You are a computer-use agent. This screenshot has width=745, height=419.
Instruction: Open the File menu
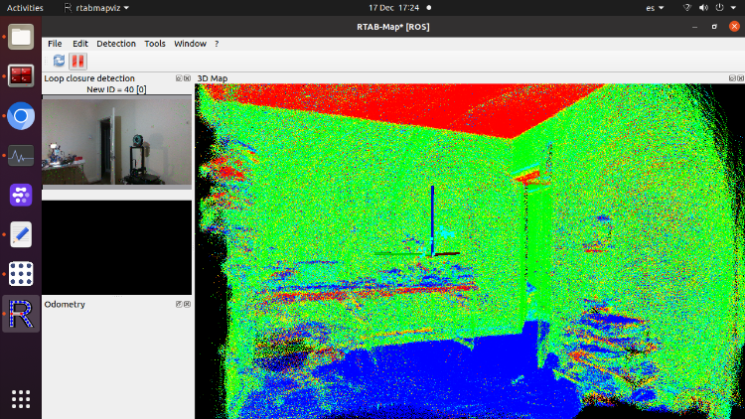[55, 44]
